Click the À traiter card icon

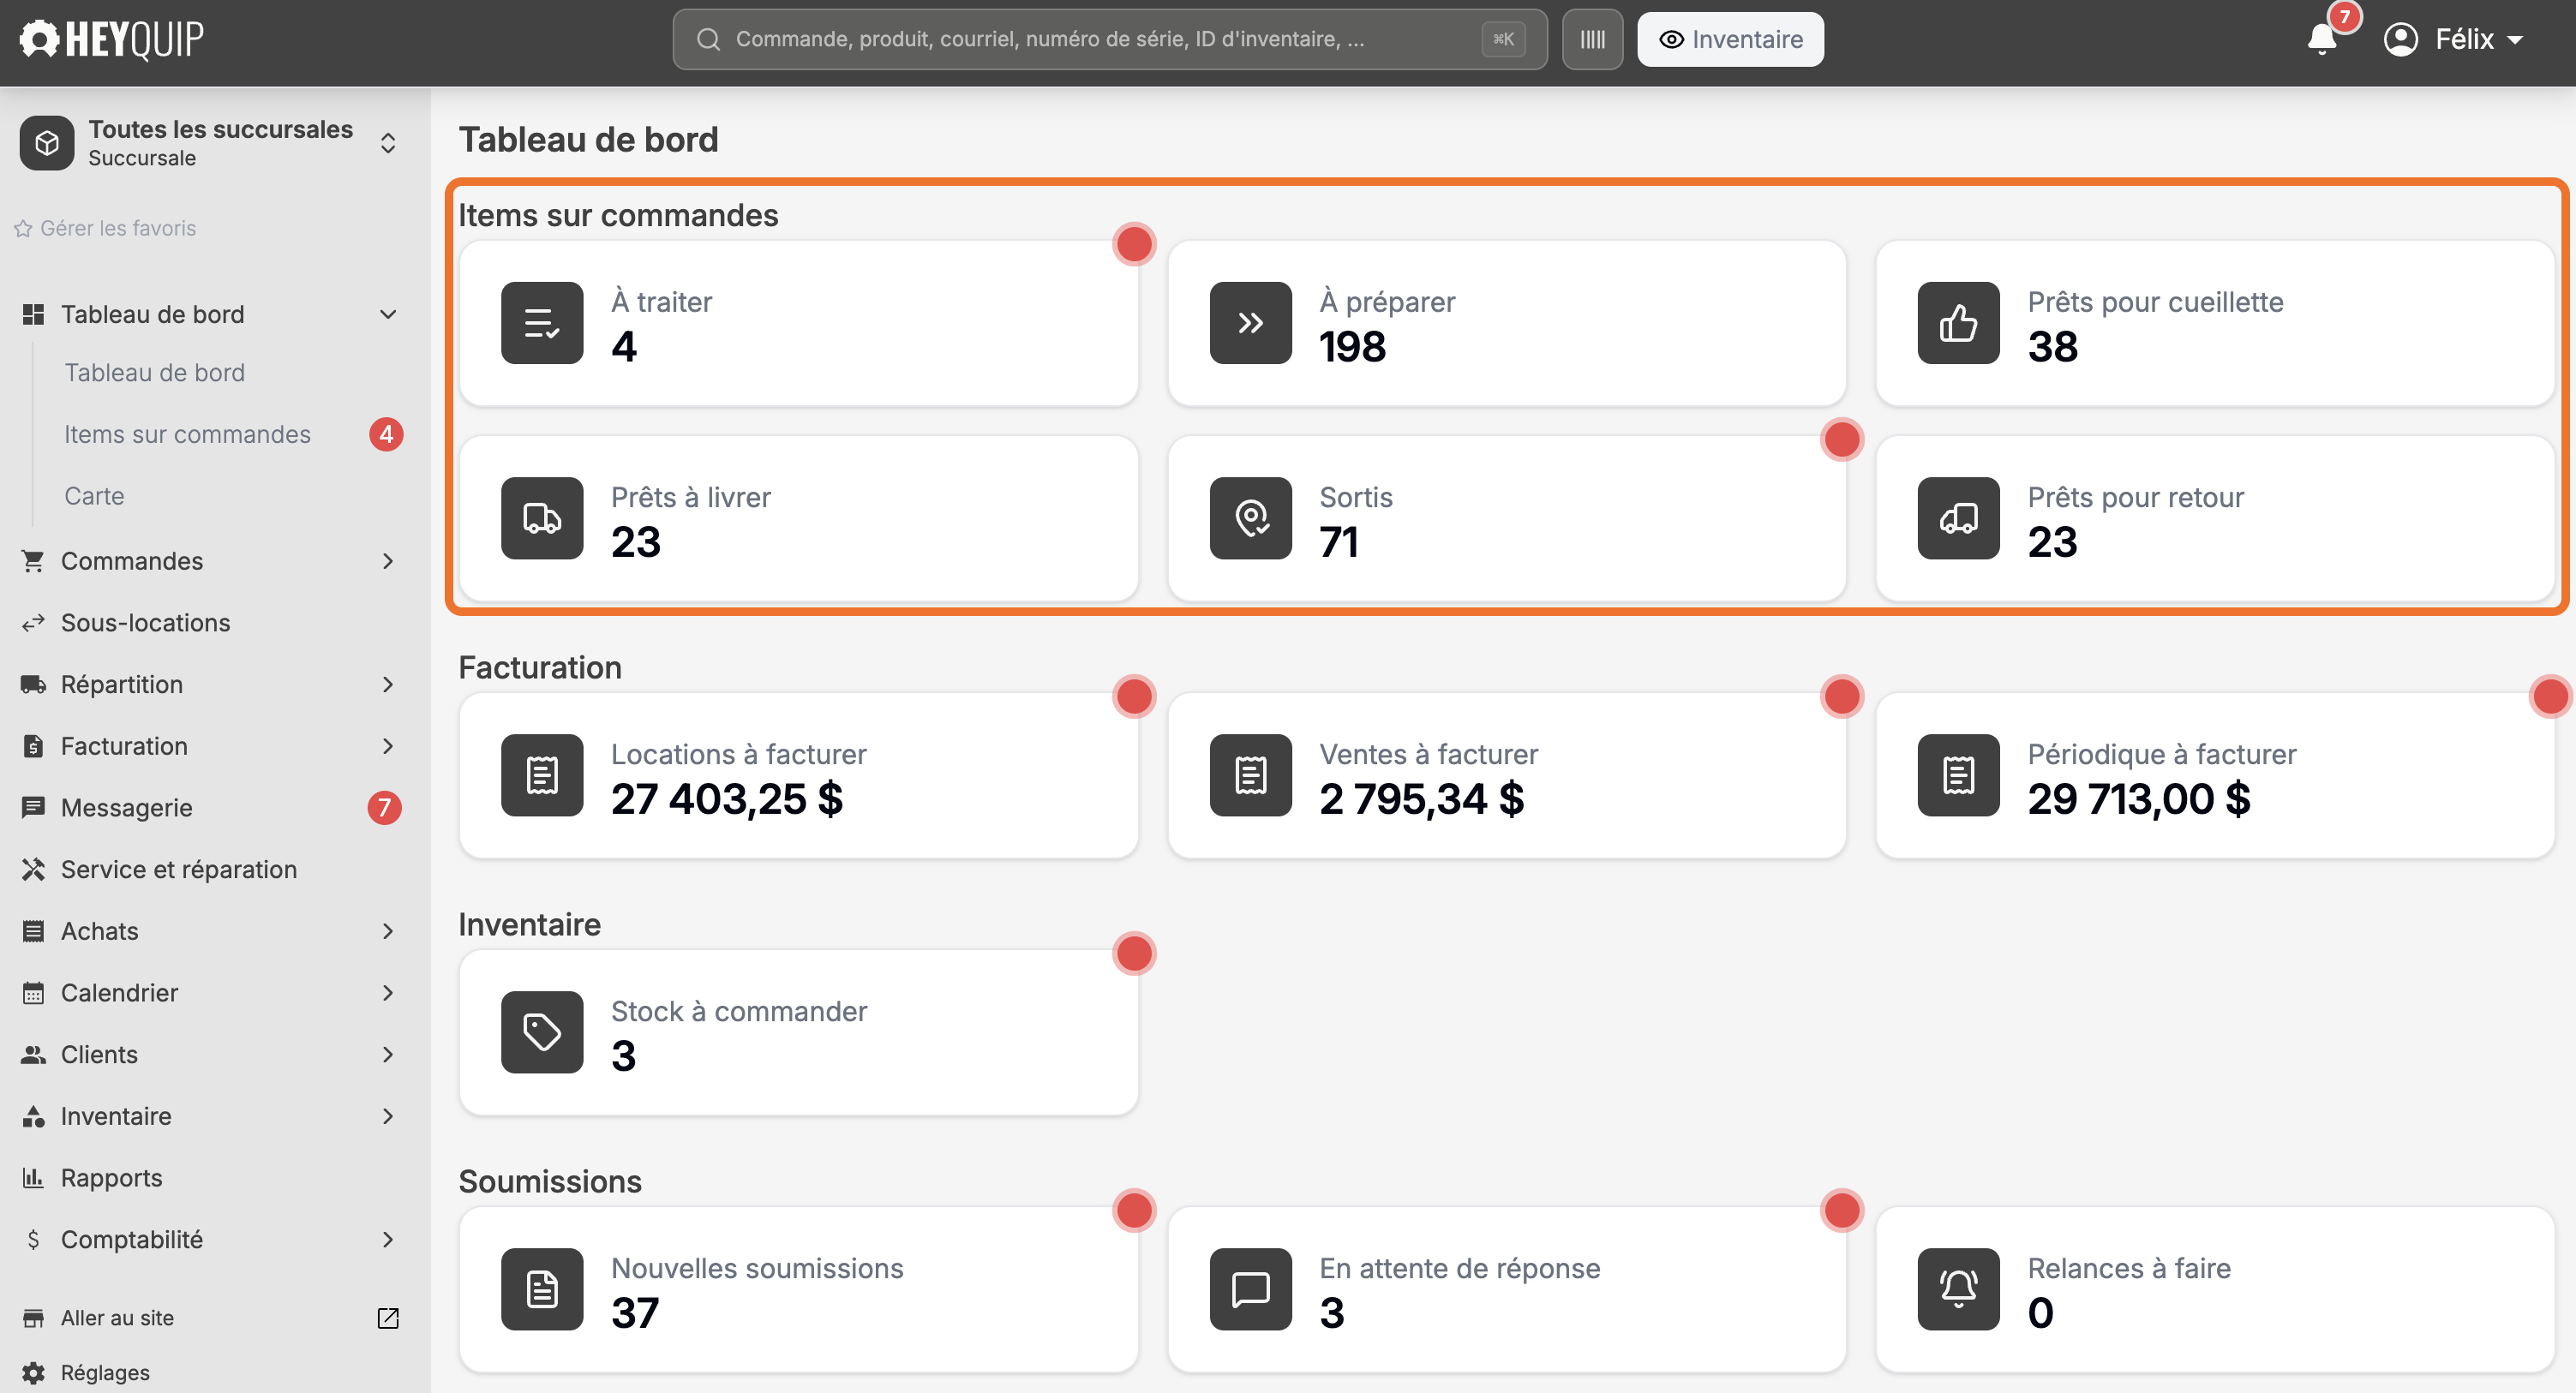click(x=542, y=323)
